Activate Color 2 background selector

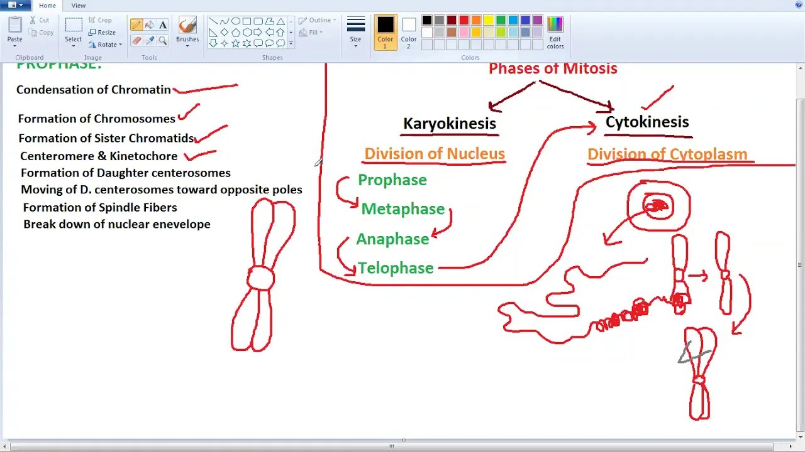409,33
